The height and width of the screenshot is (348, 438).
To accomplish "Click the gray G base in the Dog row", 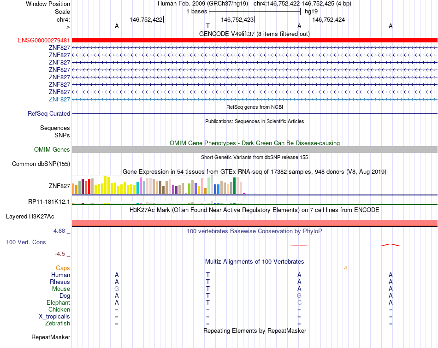I will point(299,296).
